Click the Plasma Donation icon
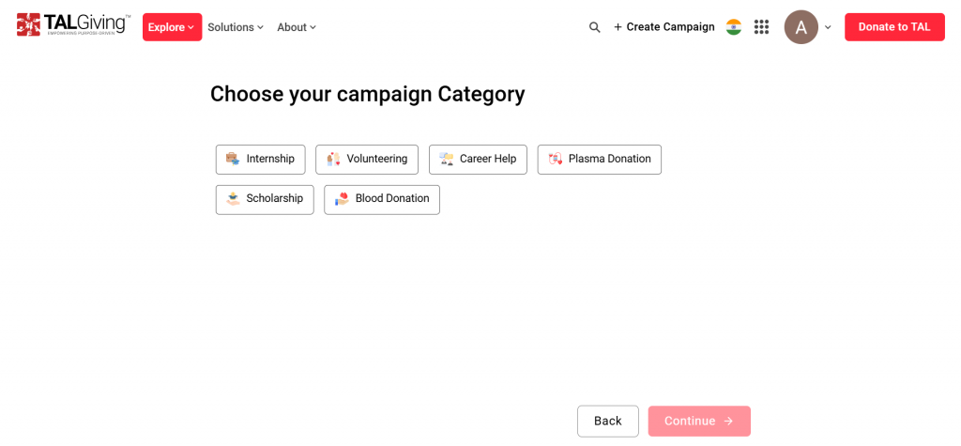 click(555, 159)
